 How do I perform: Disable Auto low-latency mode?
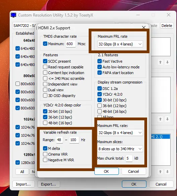[99, 67]
